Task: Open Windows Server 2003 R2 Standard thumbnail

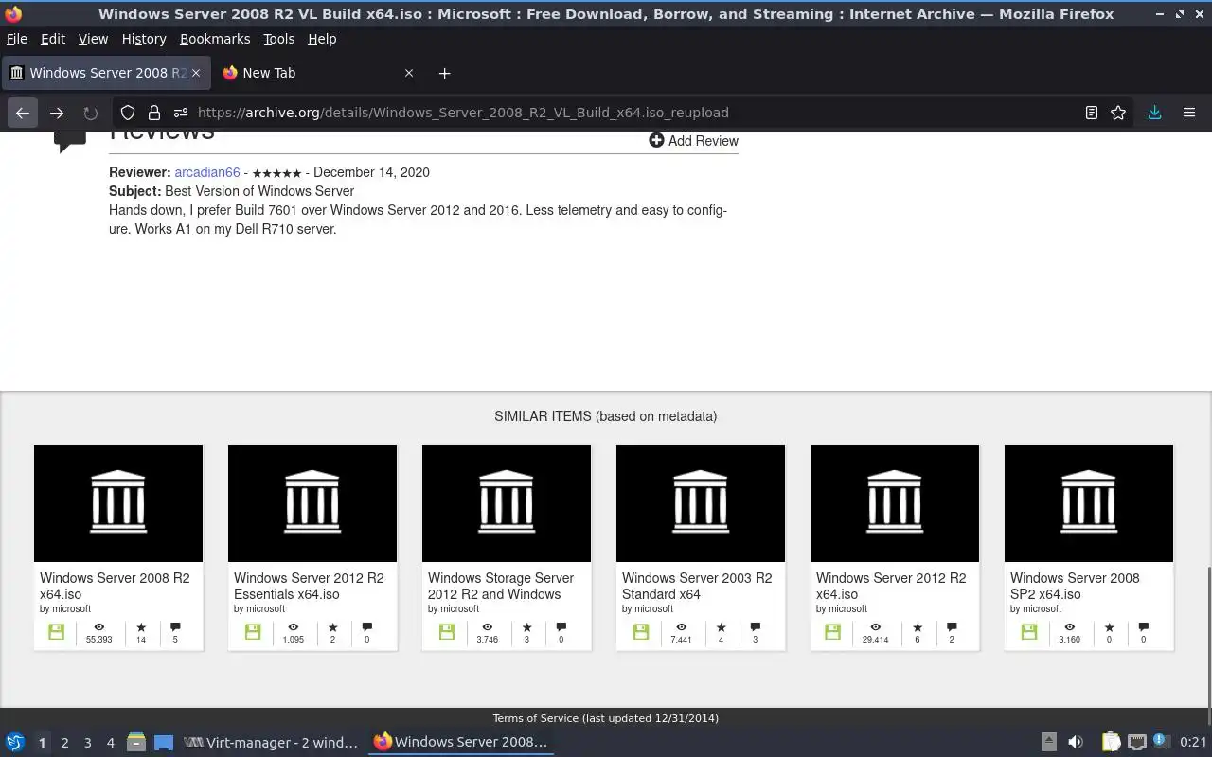Action: [701, 503]
